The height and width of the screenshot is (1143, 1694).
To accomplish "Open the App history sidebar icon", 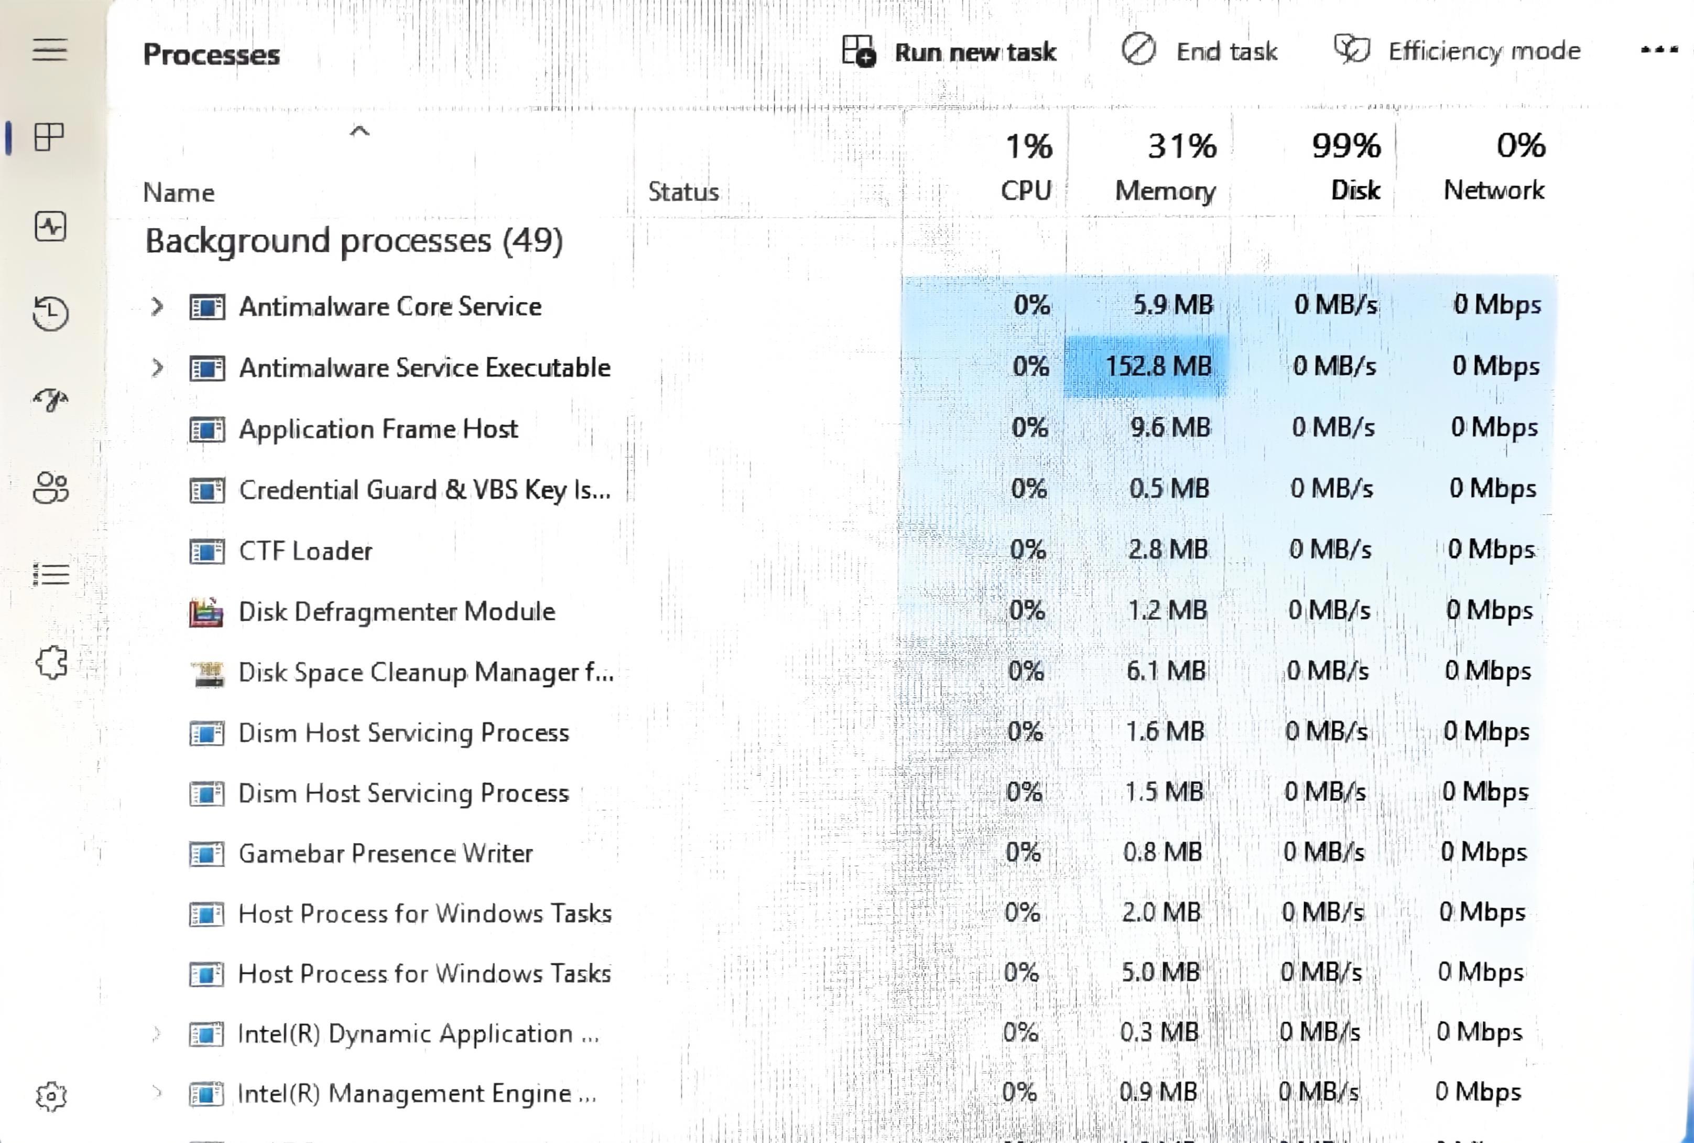I will tap(50, 314).
